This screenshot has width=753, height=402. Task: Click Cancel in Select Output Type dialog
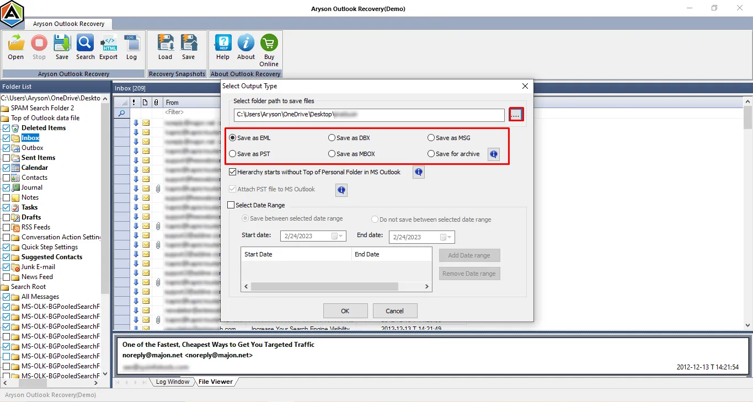coord(395,310)
